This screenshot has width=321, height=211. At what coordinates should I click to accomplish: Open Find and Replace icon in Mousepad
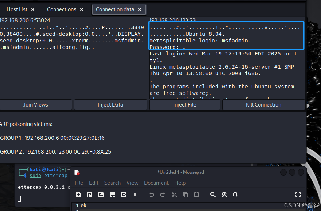[224, 195]
